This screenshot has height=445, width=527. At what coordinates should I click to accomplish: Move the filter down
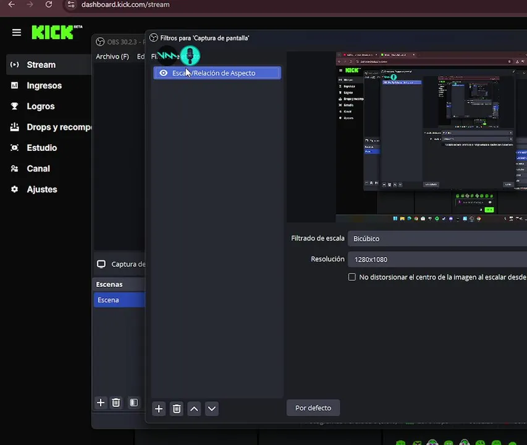pos(212,409)
